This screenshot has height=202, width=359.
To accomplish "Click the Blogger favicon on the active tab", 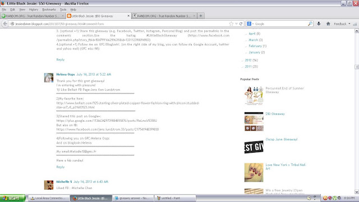I will [69, 16].
